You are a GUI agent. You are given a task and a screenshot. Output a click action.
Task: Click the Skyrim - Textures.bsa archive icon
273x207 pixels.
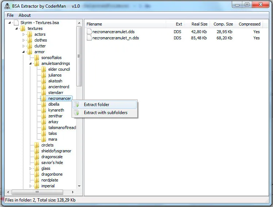[x=16, y=23]
